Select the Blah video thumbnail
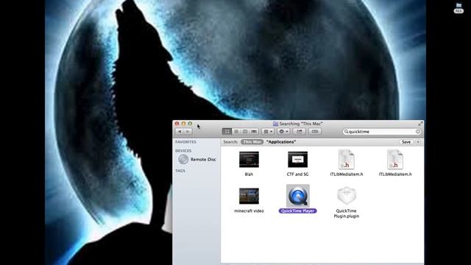This screenshot has height=265, width=471. (x=249, y=159)
